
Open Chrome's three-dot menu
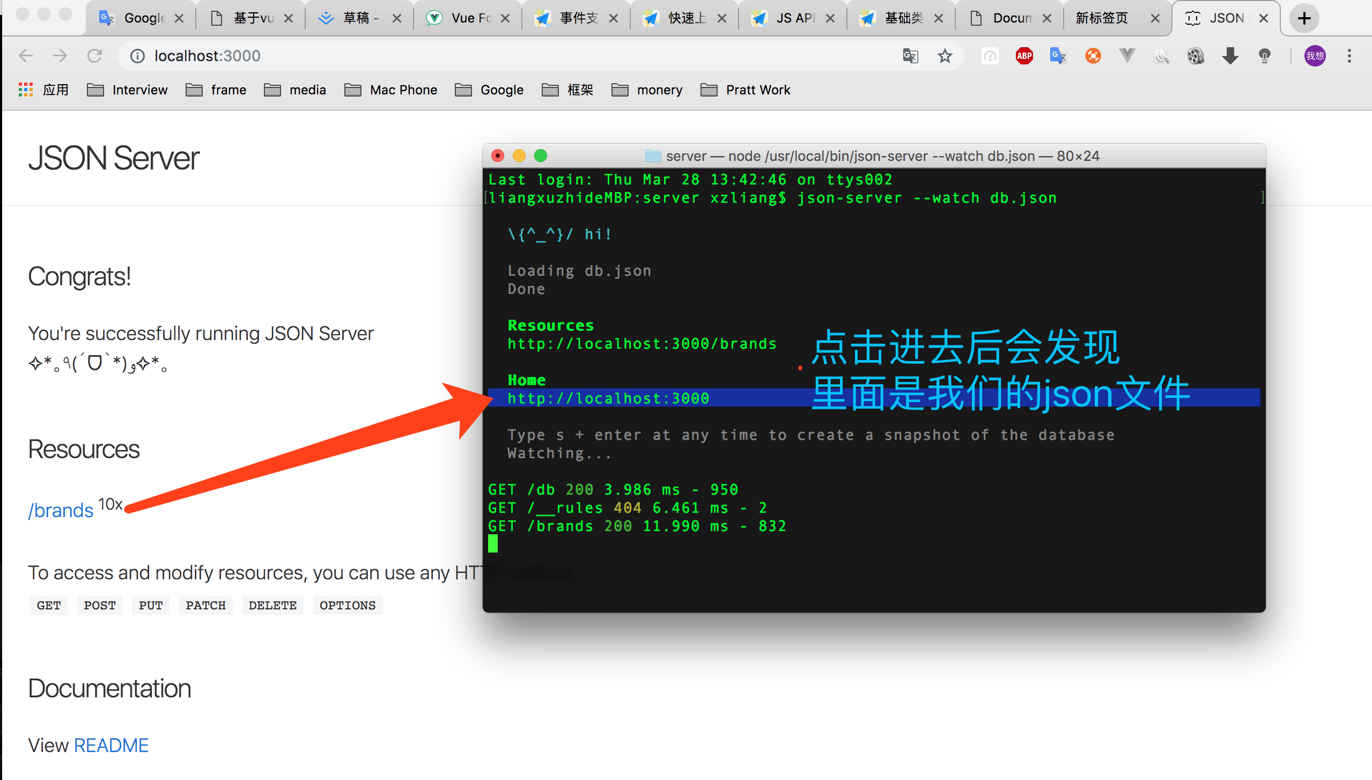1349,56
